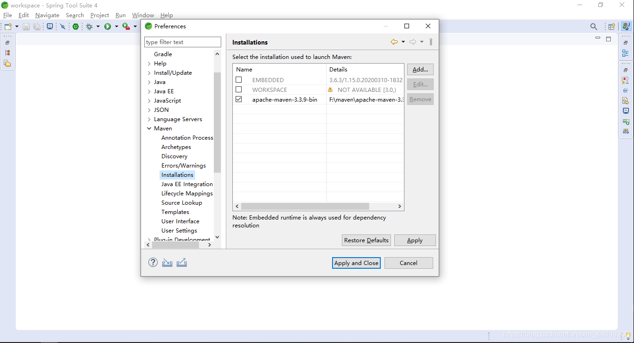Select the Archetypes tree item
Screen dimensions: 634x343
click(x=176, y=147)
